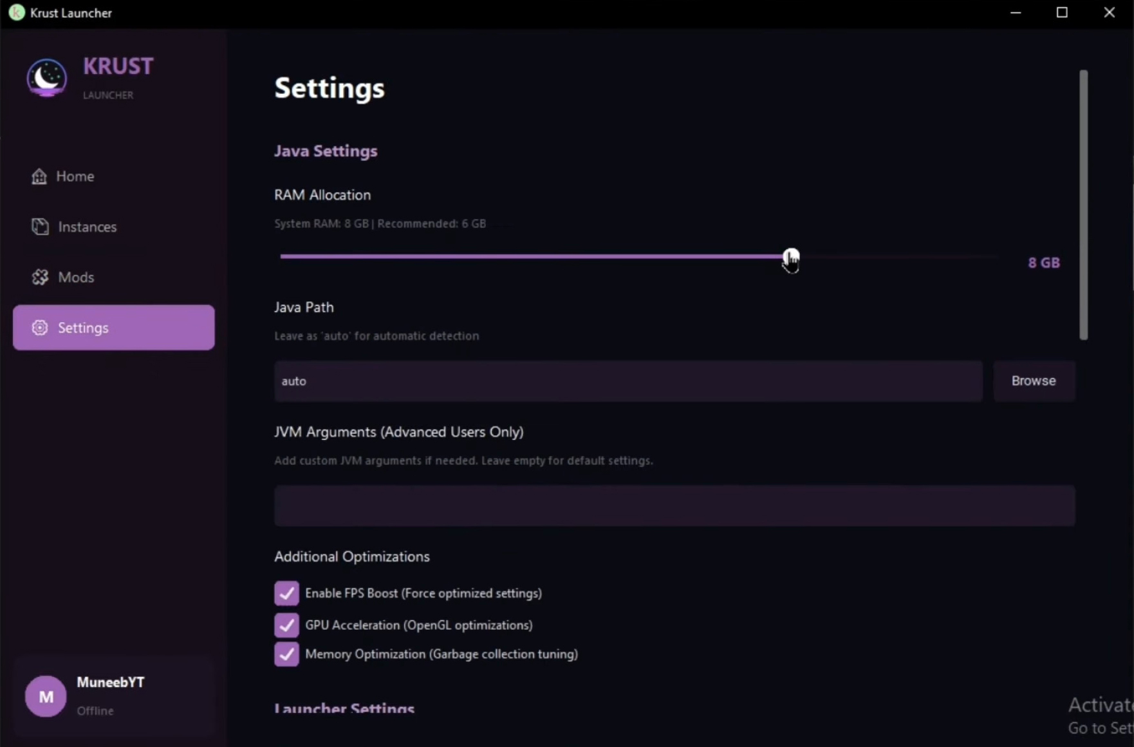Open the Home page
The width and height of the screenshot is (1134, 747).
(75, 176)
